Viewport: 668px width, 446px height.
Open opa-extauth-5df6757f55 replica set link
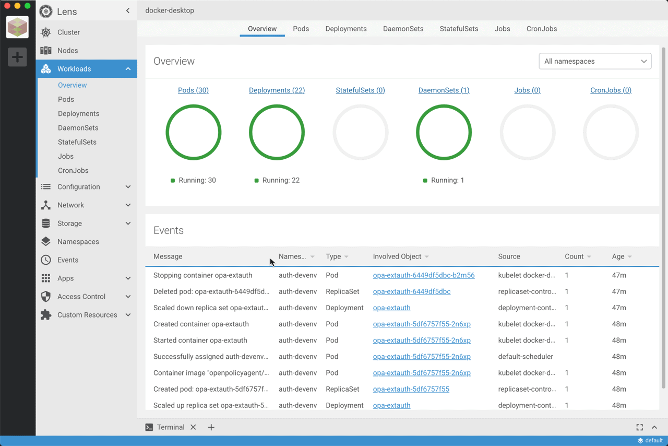(411, 389)
